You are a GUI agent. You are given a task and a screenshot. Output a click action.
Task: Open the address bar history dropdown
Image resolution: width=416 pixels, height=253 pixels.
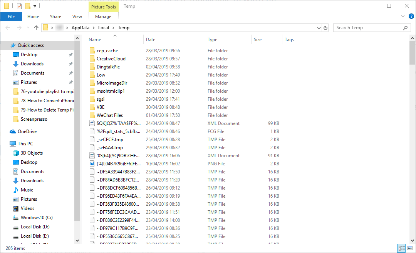319,27
